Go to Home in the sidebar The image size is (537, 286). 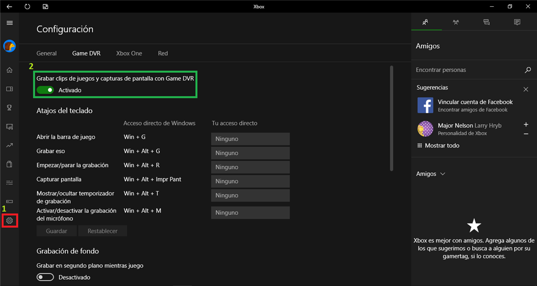click(x=9, y=70)
